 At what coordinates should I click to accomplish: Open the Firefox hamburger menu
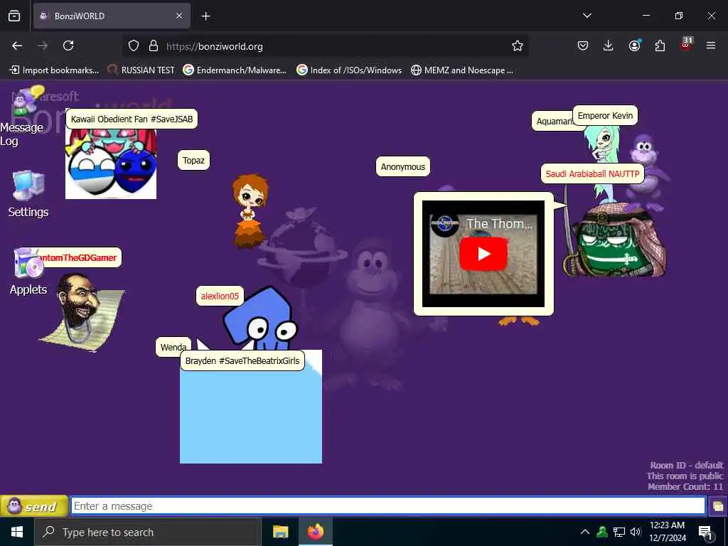pos(711,45)
